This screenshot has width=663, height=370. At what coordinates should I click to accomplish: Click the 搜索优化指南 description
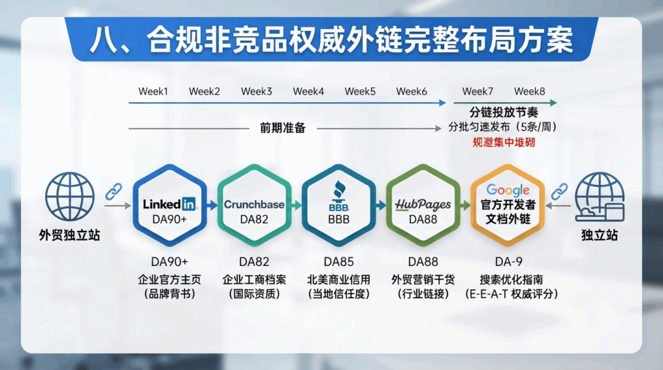coord(511,279)
